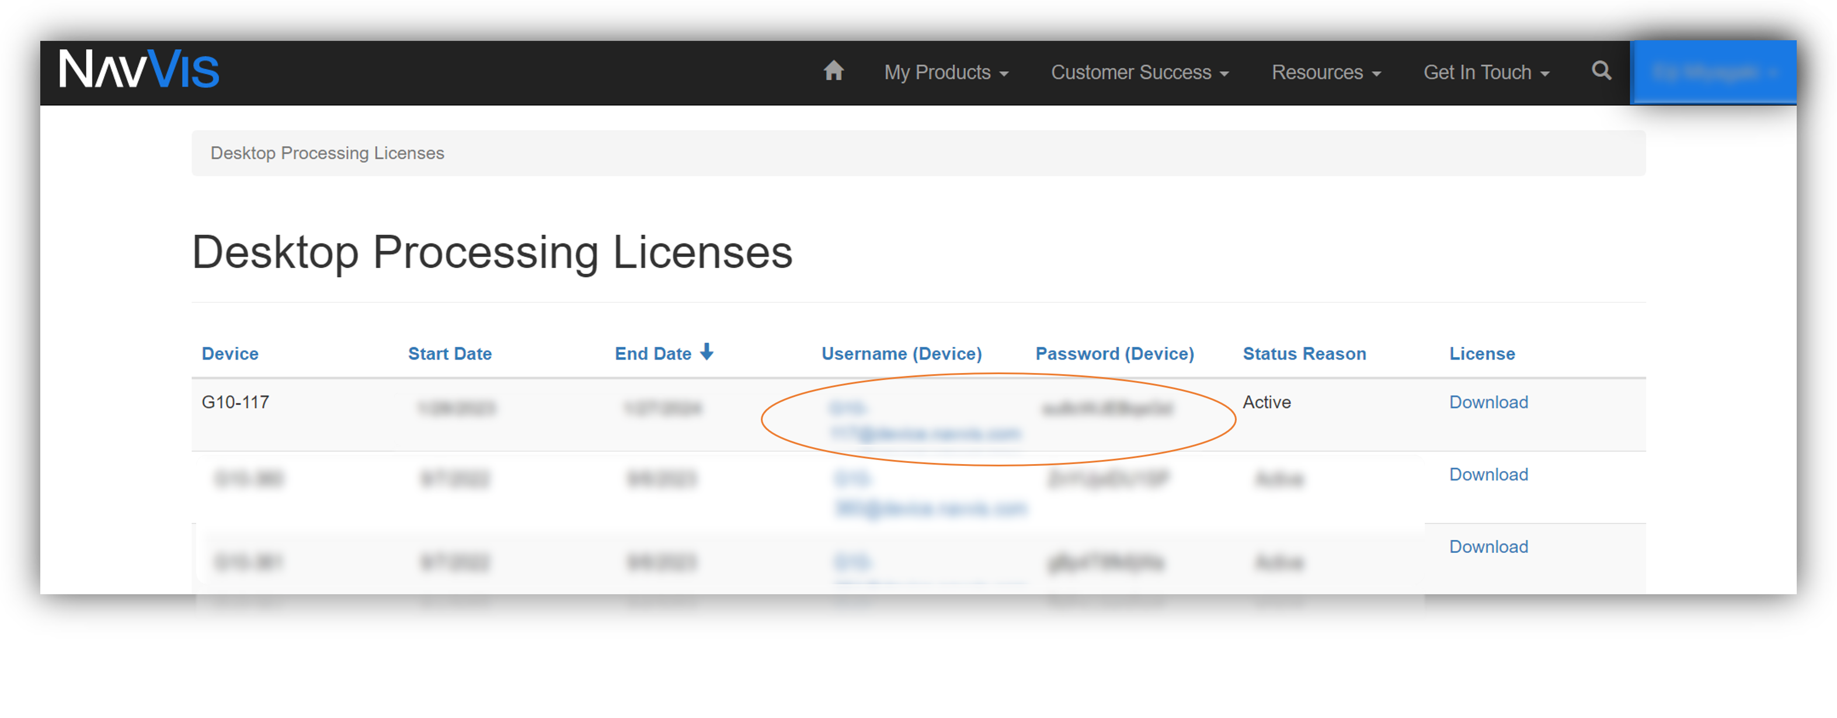
Task: Click the Desktop Processing Licenses page heading
Action: (x=492, y=252)
